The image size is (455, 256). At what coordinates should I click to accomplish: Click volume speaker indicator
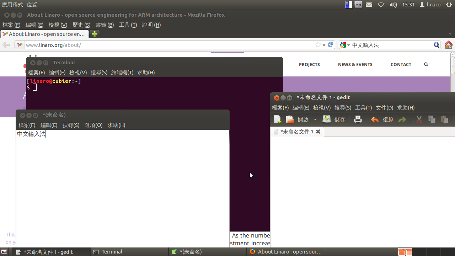[x=393, y=5]
